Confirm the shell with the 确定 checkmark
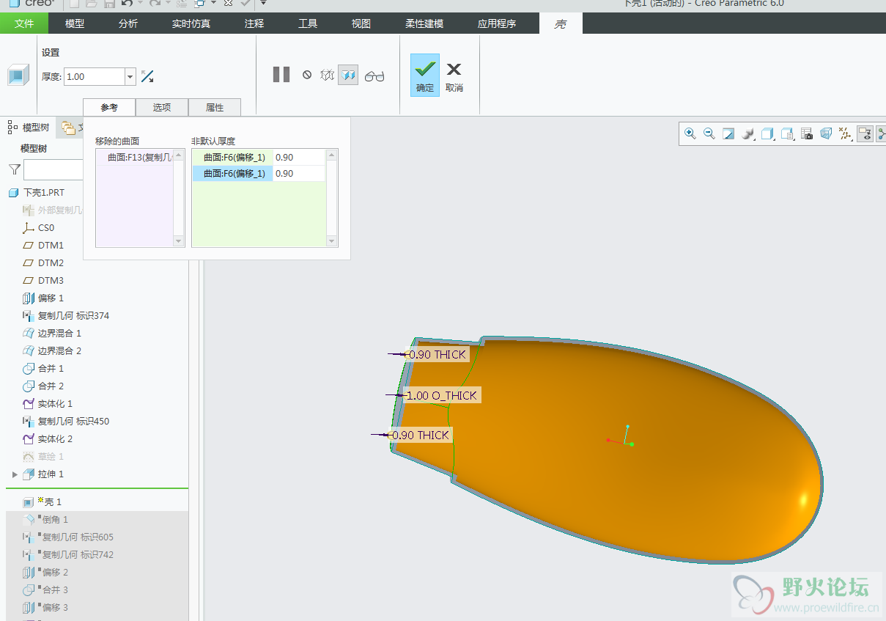This screenshot has width=886, height=621. (x=425, y=75)
